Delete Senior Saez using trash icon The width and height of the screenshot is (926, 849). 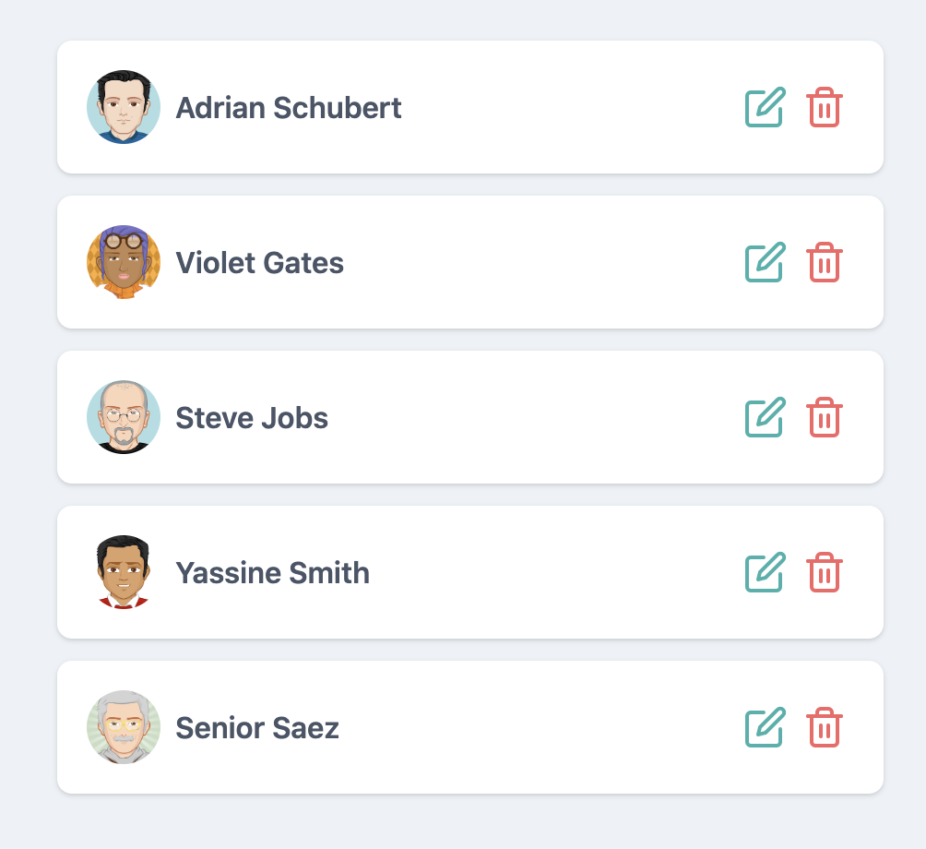(825, 727)
